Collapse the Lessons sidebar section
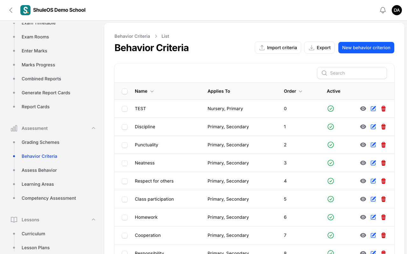This screenshot has height=254, width=407. [93, 220]
